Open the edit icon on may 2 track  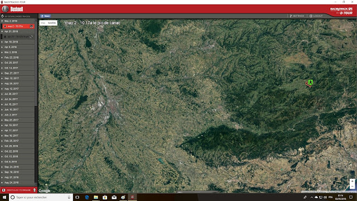coord(31,26)
